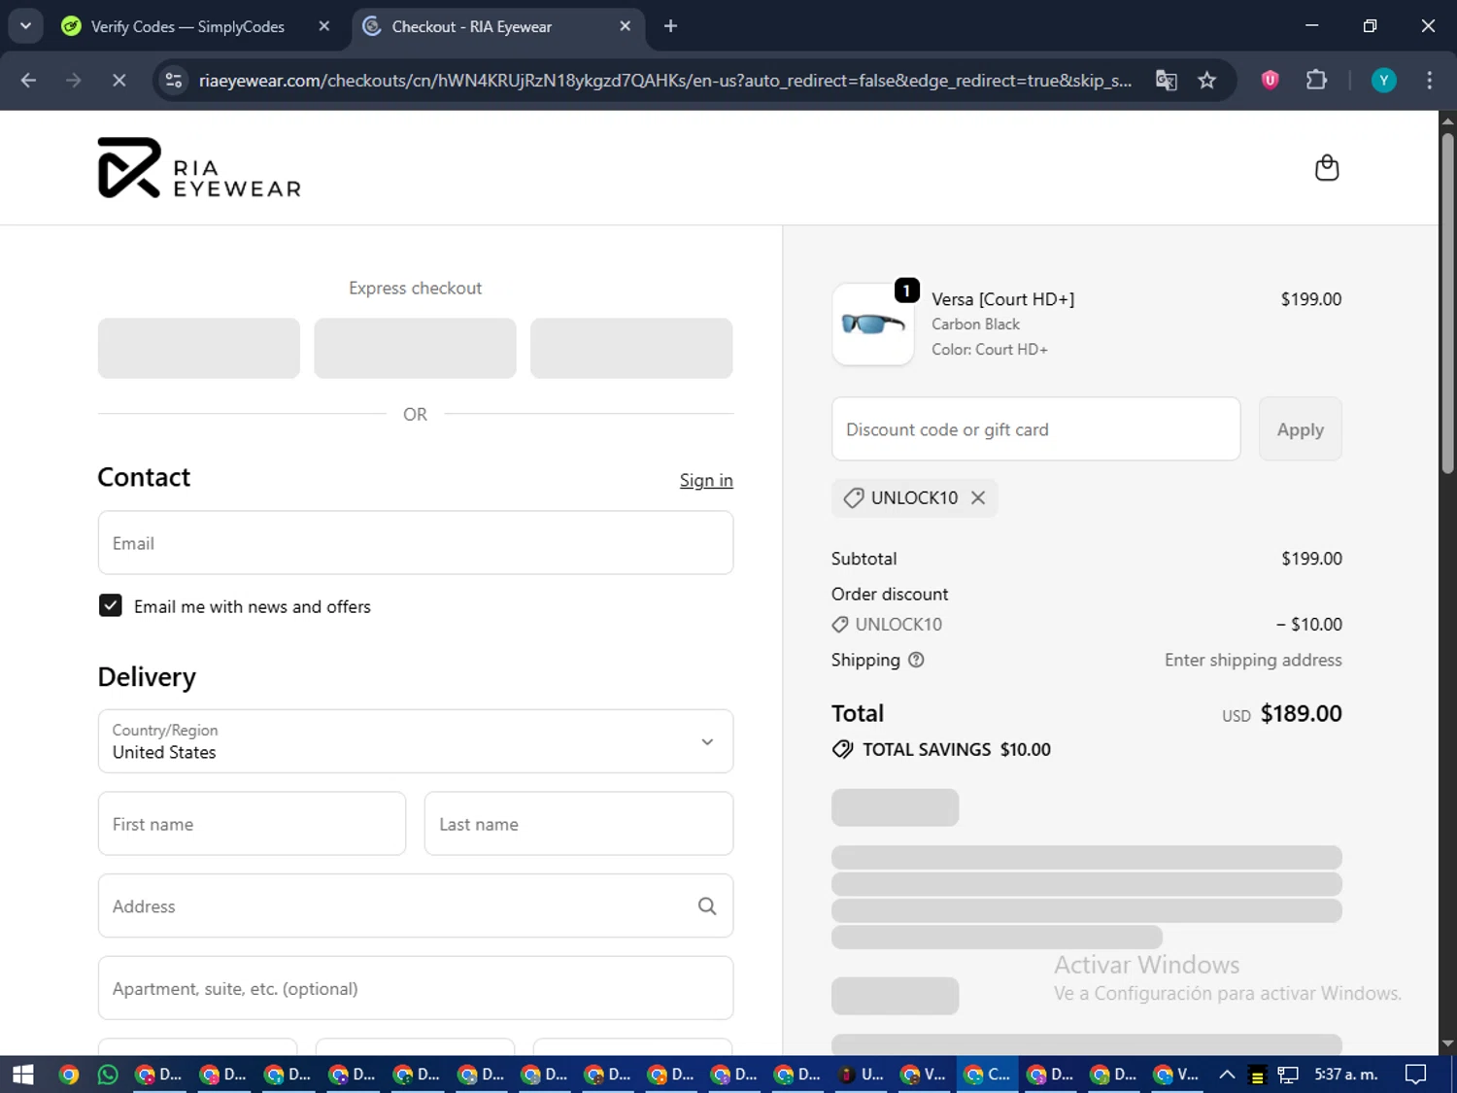Open the Extensions puzzle icon

tap(1316, 81)
